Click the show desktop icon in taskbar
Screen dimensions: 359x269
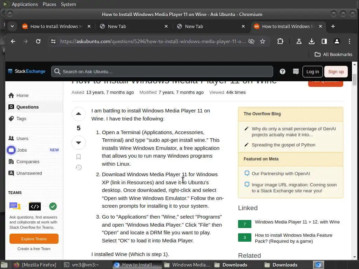(4, 265)
